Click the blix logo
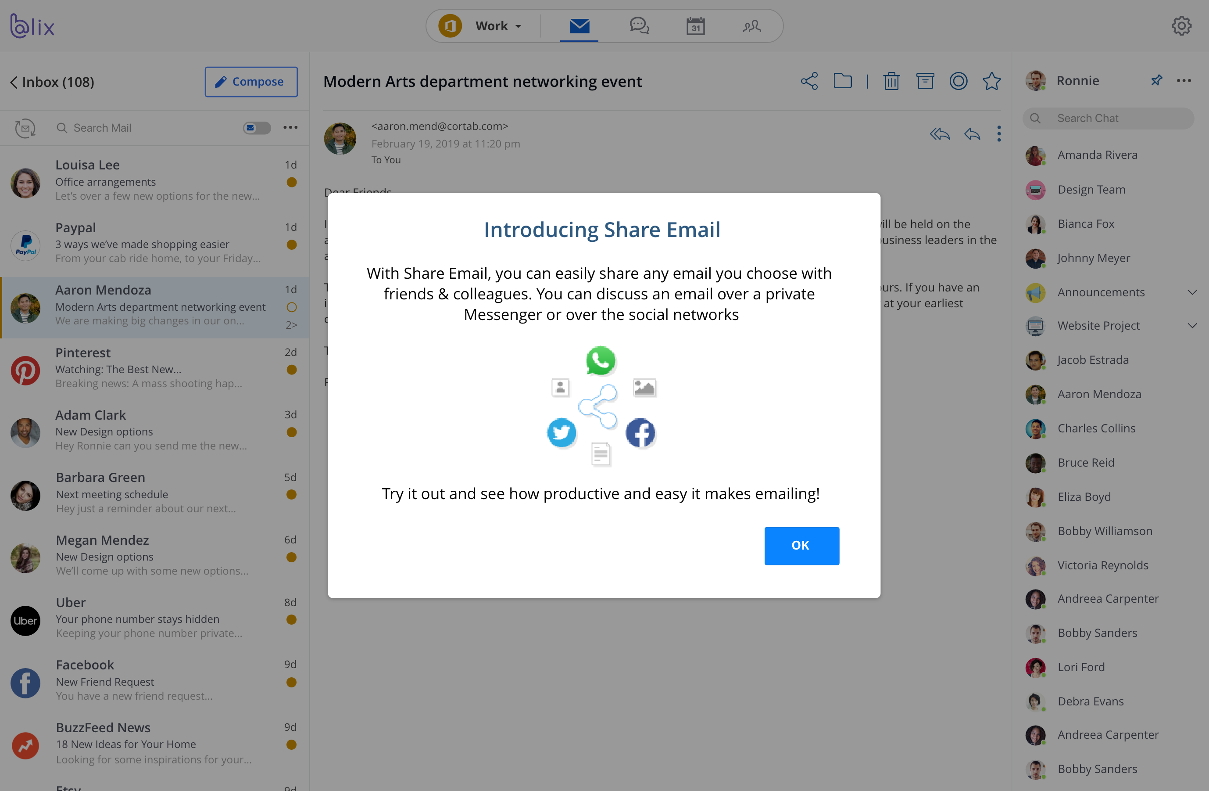The height and width of the screenshot is (791, 1209). 32,26
